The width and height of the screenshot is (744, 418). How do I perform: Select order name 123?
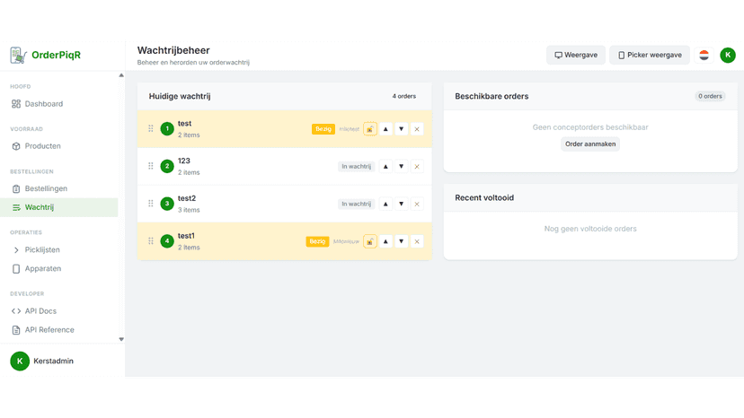point(184,161)
